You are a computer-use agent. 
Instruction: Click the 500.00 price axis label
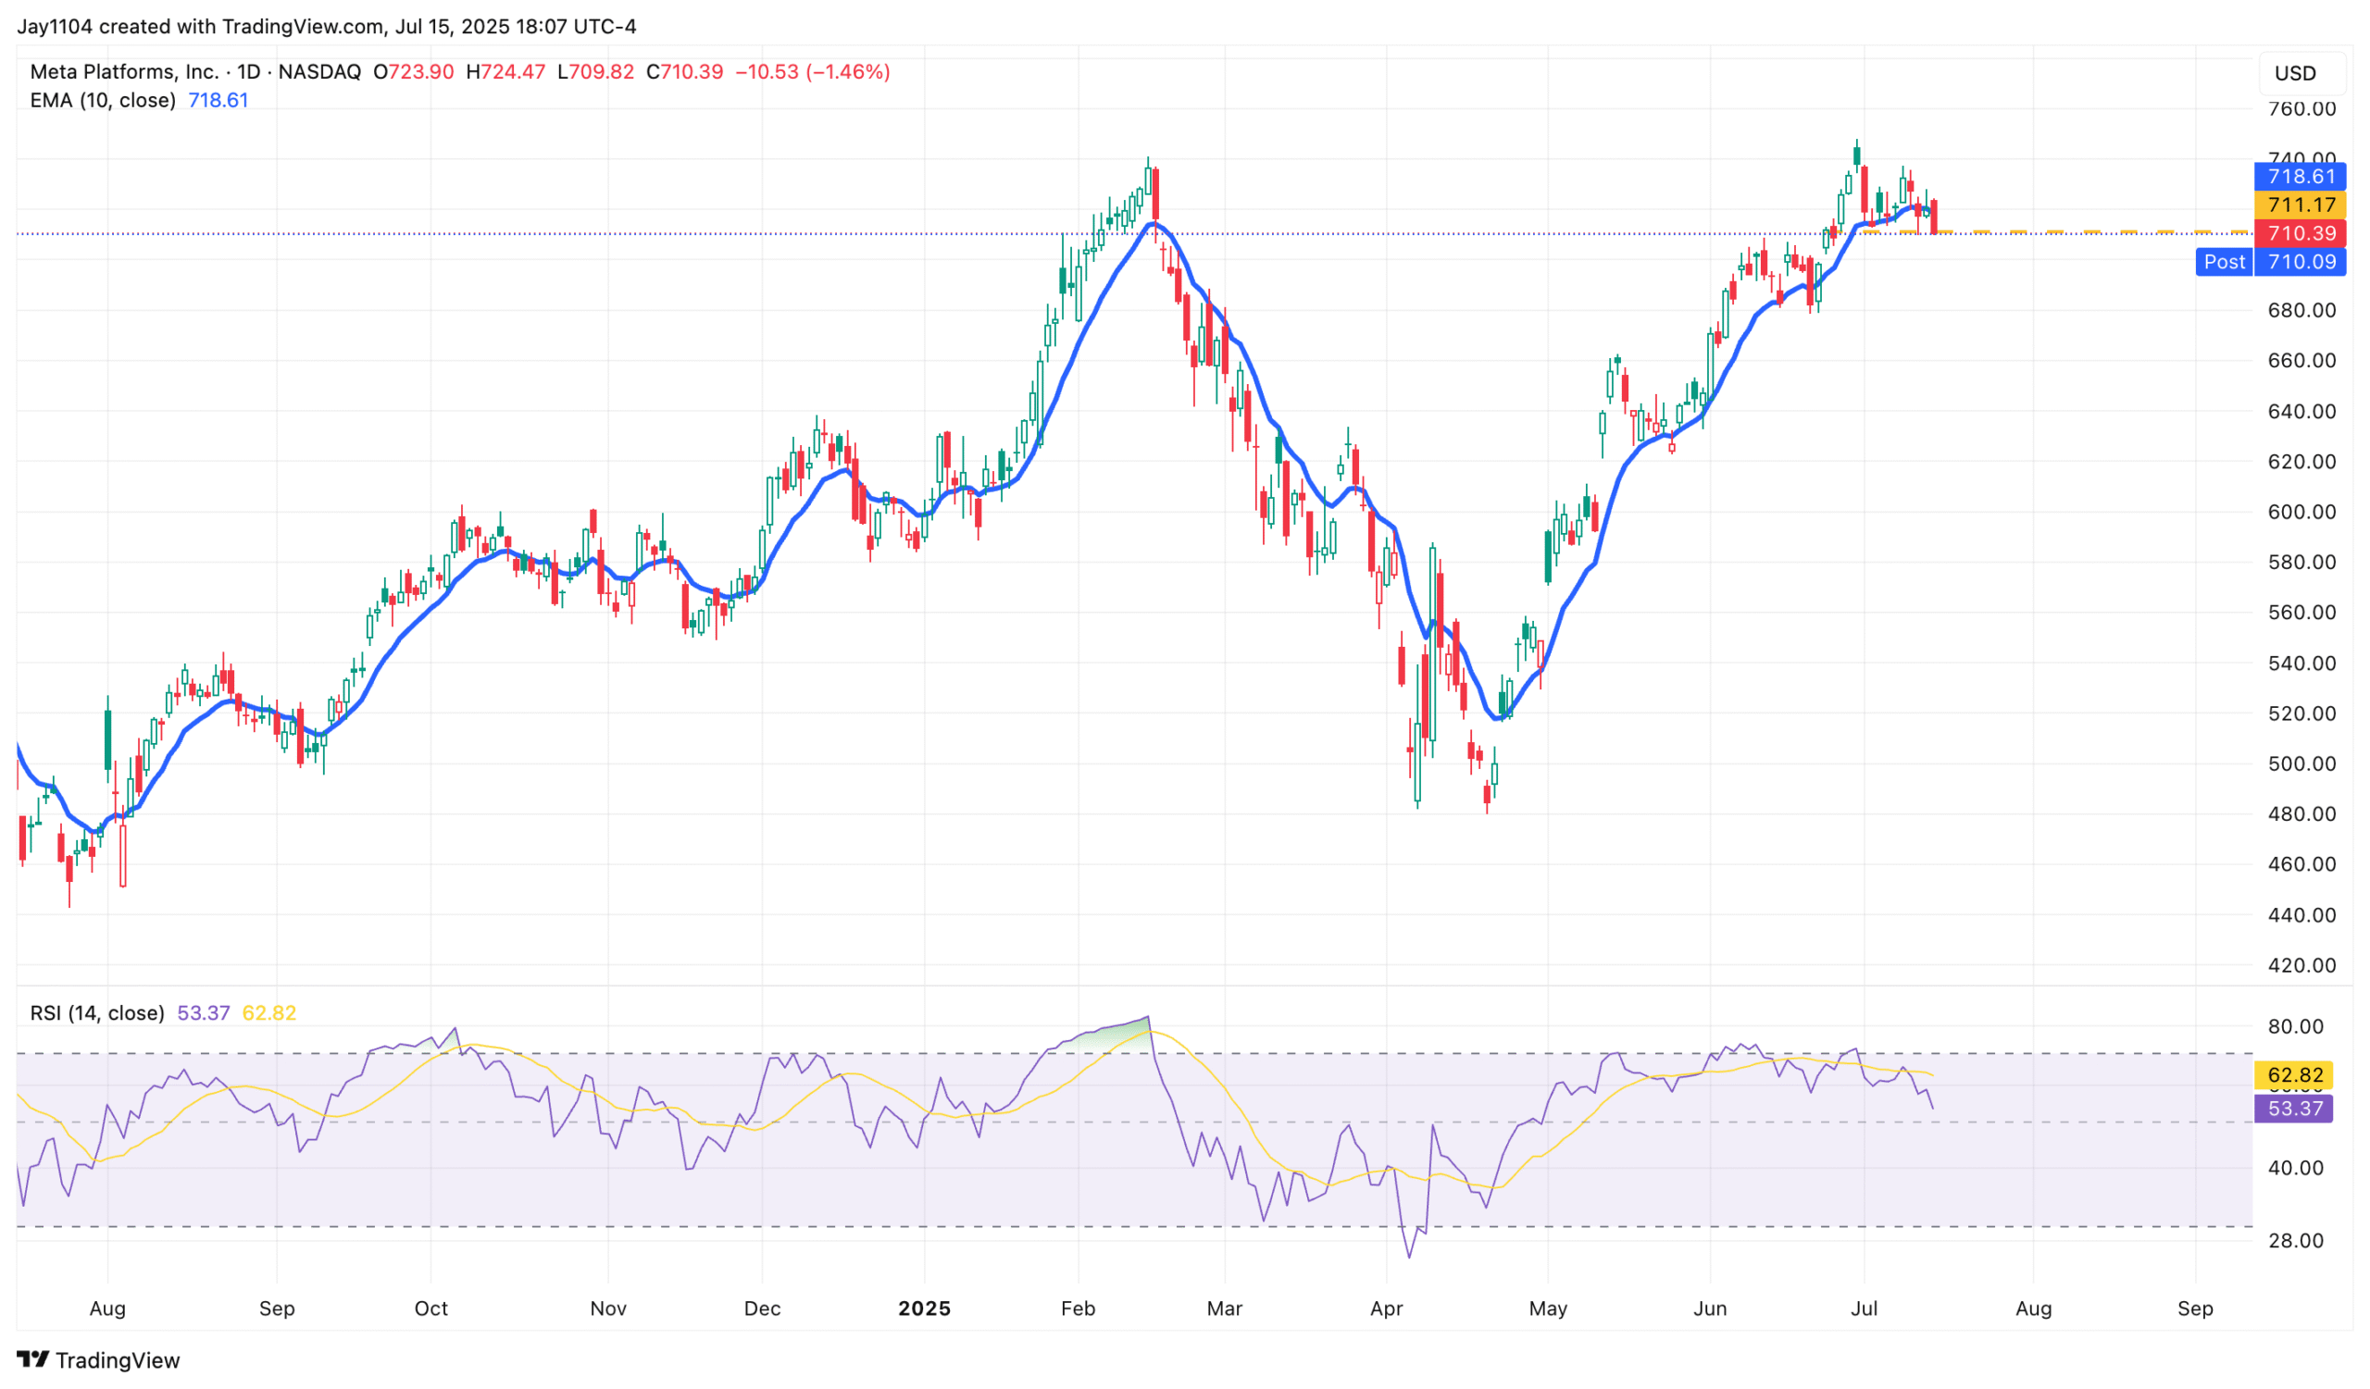(2302, 764)
